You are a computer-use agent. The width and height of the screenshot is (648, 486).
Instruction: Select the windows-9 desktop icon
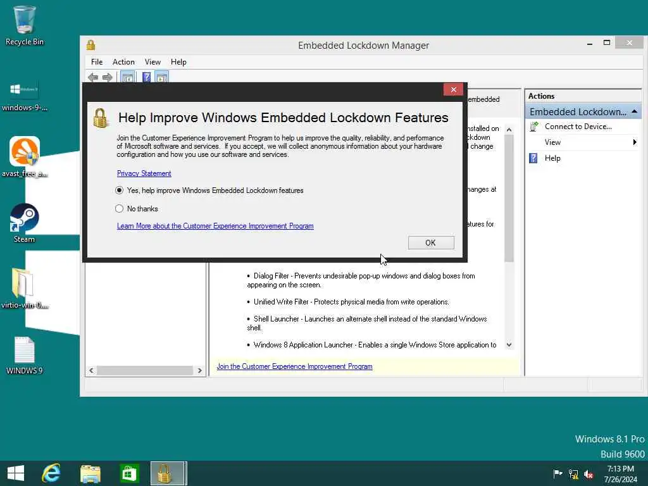25,97
